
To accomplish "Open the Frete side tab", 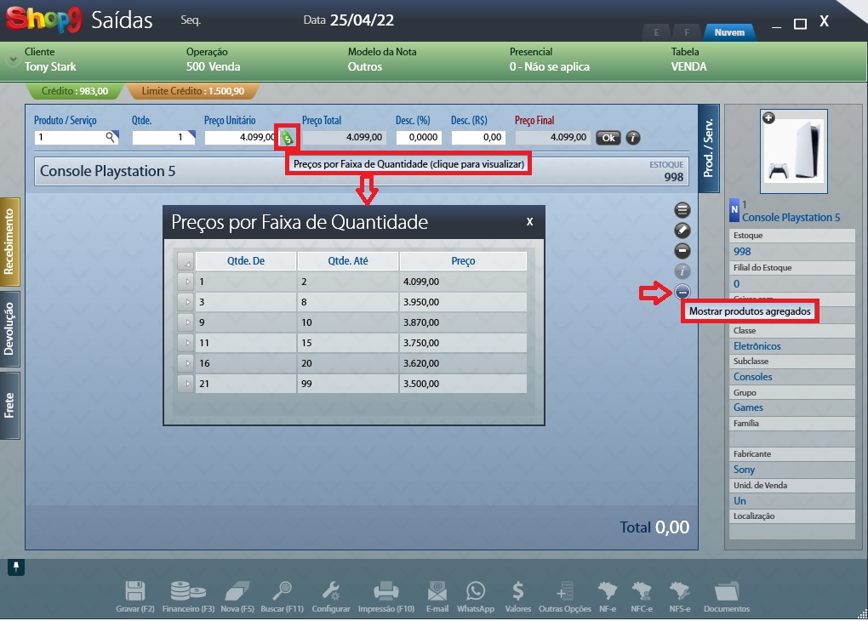I will tap(9, 406).
